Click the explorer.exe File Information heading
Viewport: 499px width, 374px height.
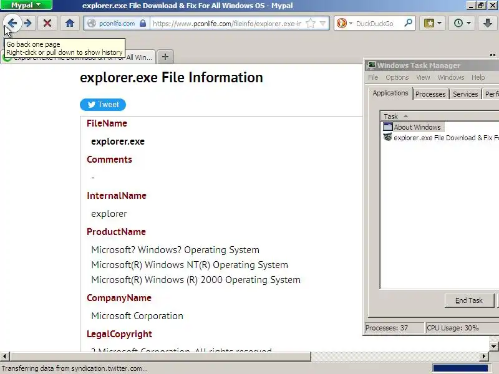click(x=171, y=77)
